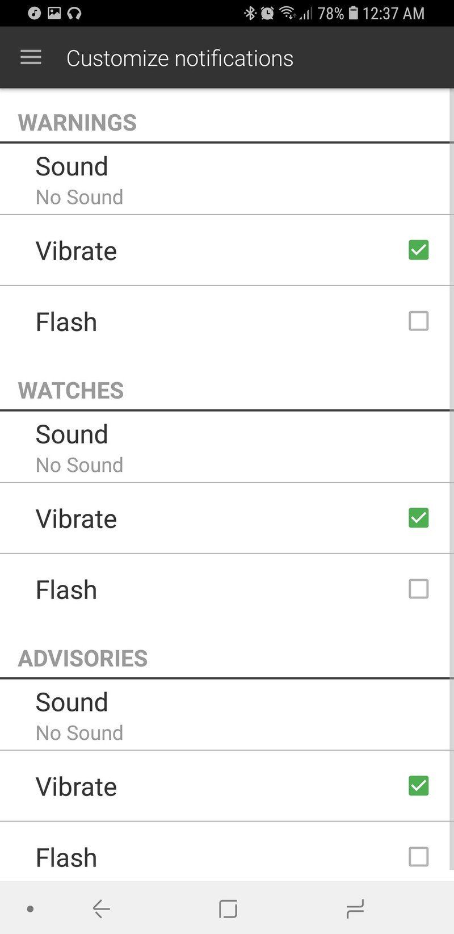
Task: Uncheck Vibrate under Warnings
Action: pyautogui.click(x=418, y=250)
